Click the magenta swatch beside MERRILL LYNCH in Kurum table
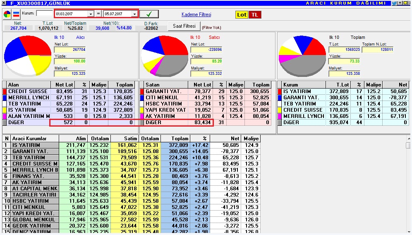 (x=280, y=116)
